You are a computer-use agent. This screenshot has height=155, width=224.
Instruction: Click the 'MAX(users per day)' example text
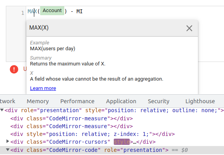point(53,49)
